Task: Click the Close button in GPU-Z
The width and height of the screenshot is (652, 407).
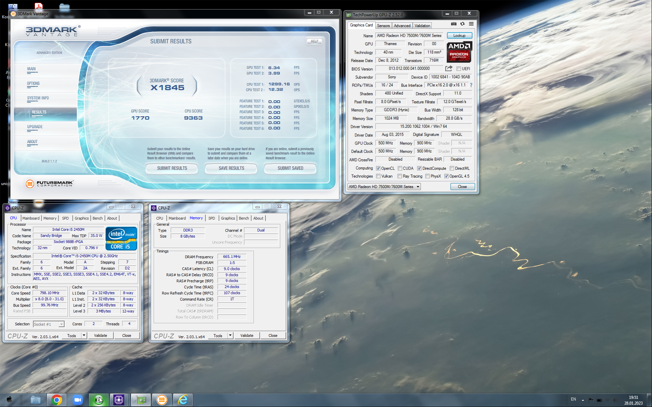Action: tap(462, 187)
